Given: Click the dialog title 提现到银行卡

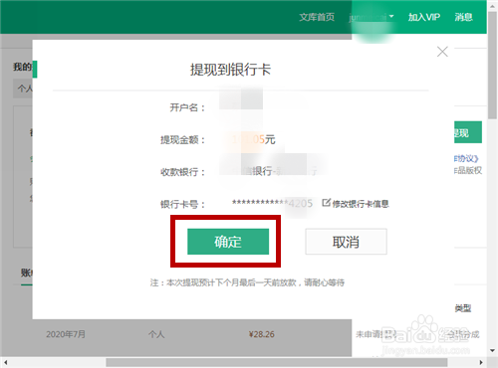Looking at the screenshot, I should point(230,70).
